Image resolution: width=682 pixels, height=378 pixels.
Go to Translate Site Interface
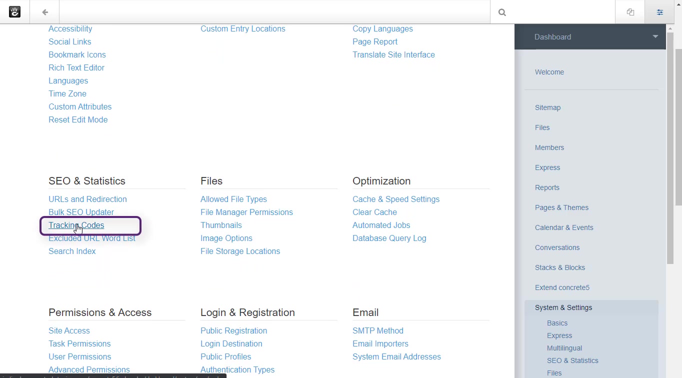pyautogui.click(x=393, y=54)
